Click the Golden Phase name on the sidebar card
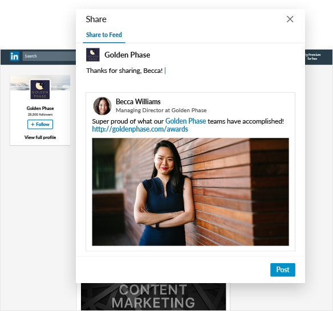This screenshot has height=311, width=333. [x=40, y=108]
